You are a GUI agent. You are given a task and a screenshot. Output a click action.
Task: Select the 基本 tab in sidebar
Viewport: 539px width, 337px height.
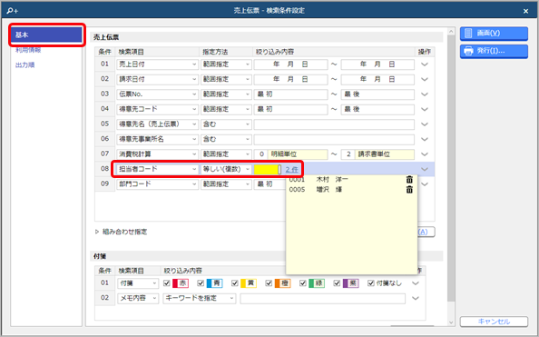tap(46, 35)
